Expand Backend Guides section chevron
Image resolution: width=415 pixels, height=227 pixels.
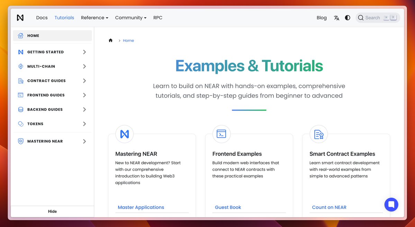pos(84,109)
